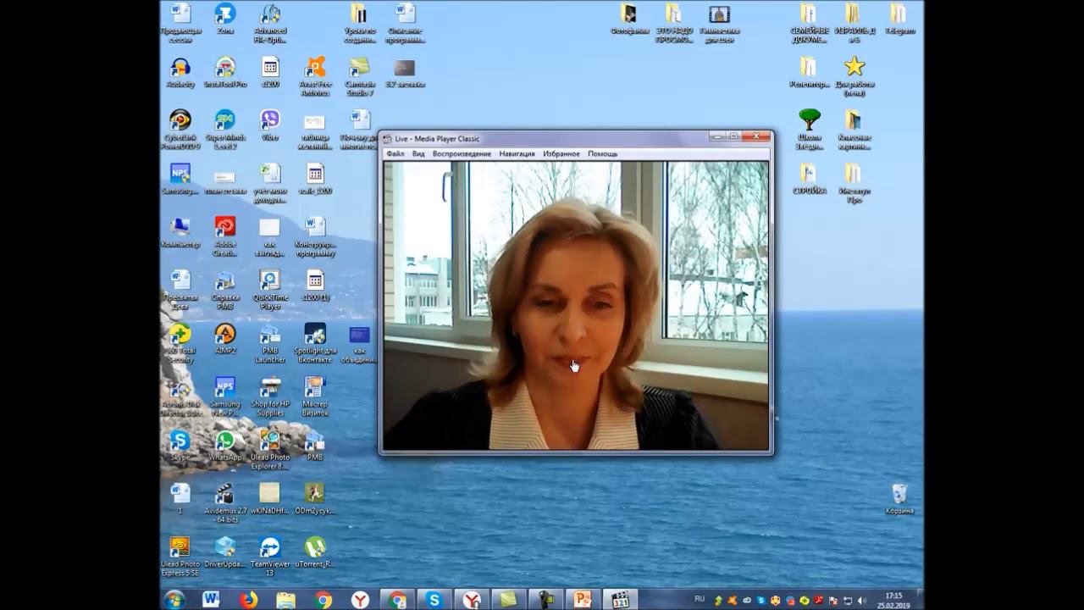Viewport: 1084px width, 610px height.
Task: Select the Skype desktop shortcut
Action: pyautogui.click(x=180, y=445)
